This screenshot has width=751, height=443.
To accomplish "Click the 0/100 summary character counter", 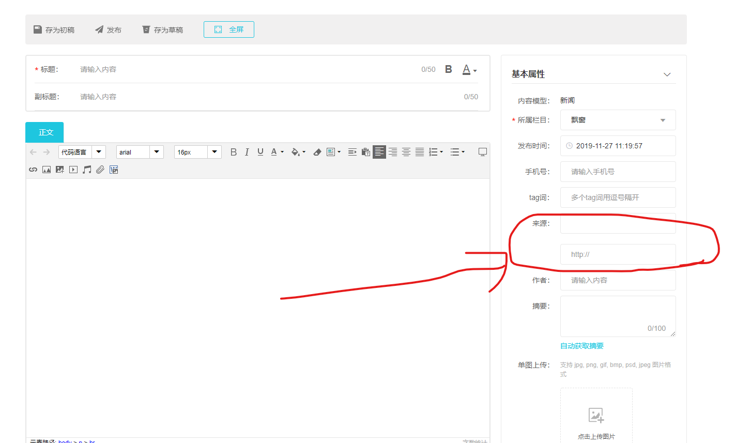I will tap(656, 328).
